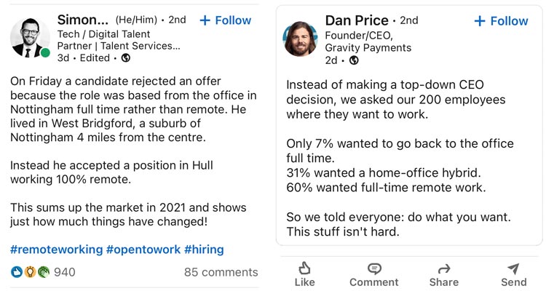View the 85 comments on Simon's post

coord(221,272)
